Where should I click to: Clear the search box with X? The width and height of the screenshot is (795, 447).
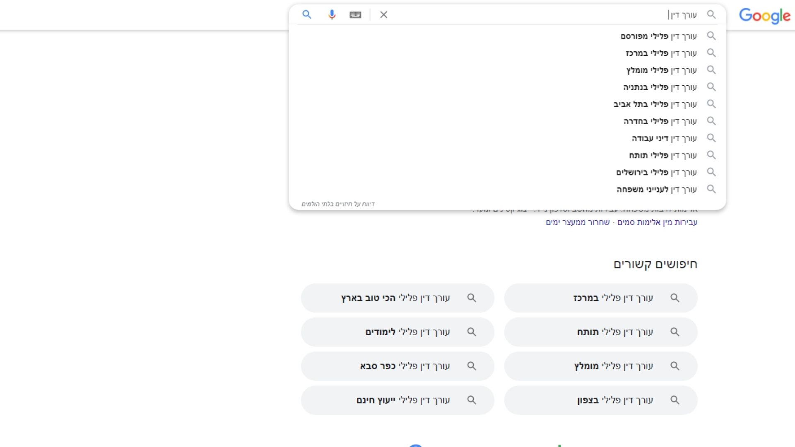point(384,15)
